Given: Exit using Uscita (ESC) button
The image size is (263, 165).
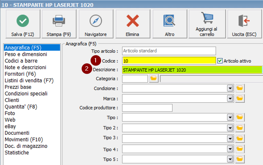Looking at the screenshot, I should [244, 24].
